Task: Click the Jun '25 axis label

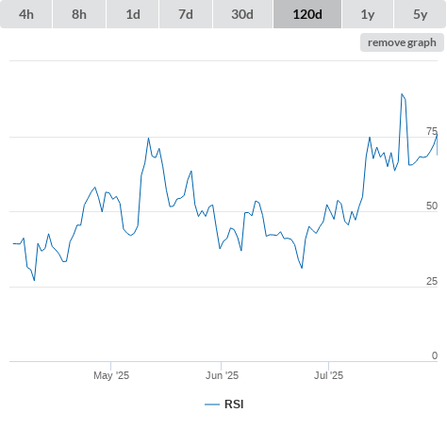Action: click(x=222, y=375)
